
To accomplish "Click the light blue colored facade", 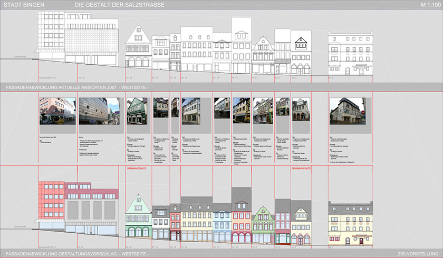I will 222,225.
